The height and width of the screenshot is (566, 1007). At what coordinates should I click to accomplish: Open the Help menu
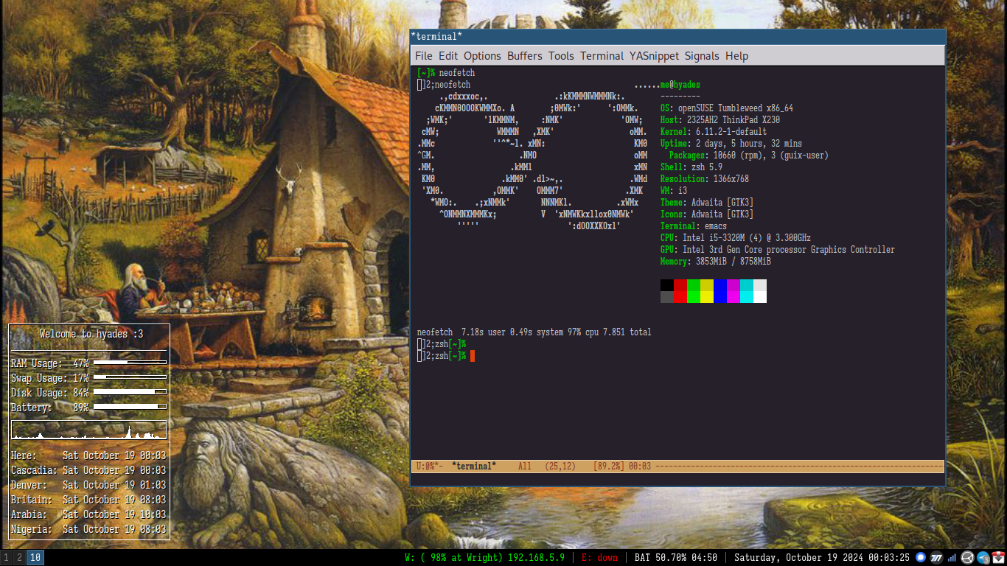[736, 56]
